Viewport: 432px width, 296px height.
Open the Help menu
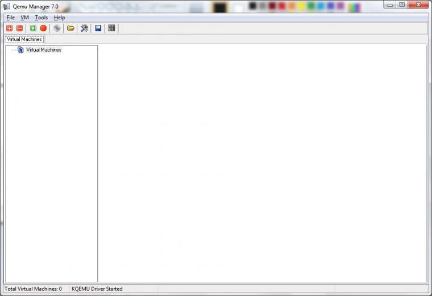coord(59,18)
